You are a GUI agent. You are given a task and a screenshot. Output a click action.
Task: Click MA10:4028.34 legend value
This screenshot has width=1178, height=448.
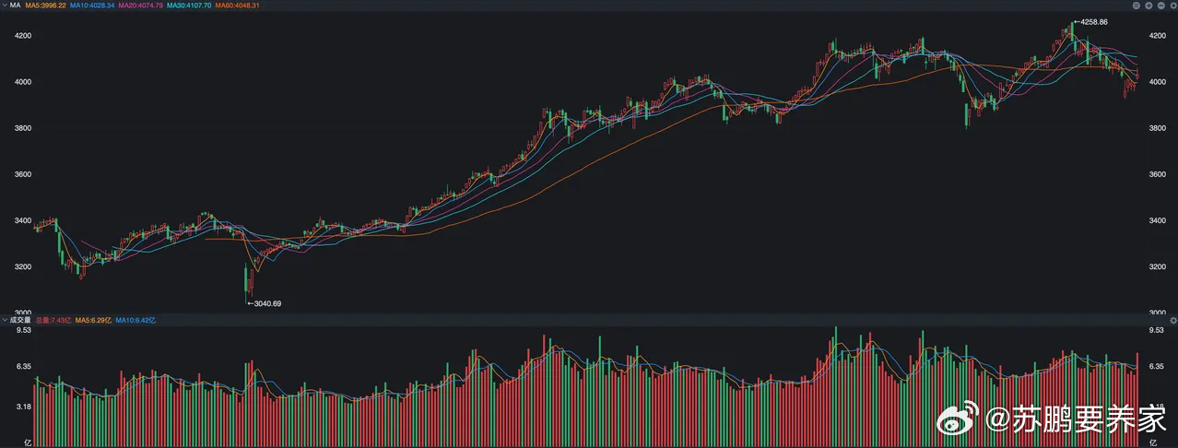tap(93, 6)
